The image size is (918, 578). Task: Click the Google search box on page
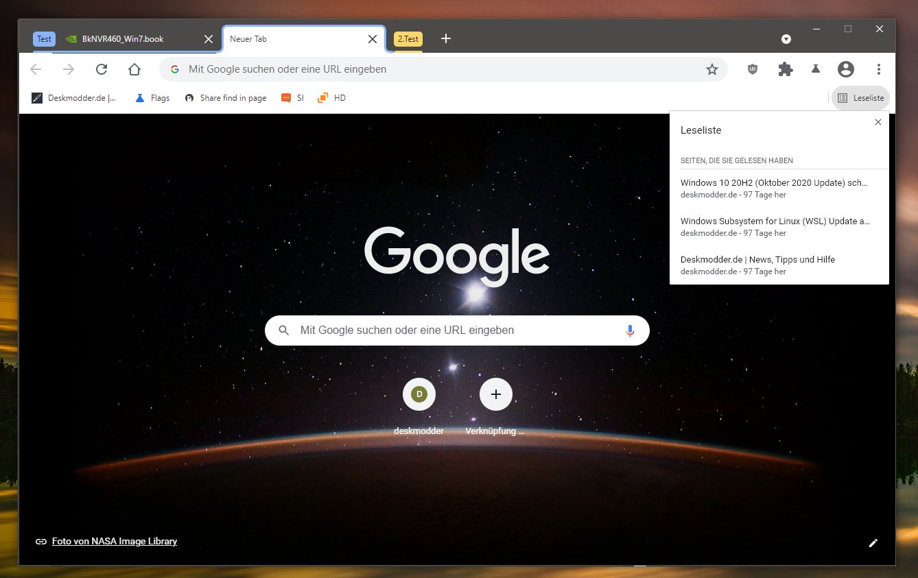[x=457, y=330]
